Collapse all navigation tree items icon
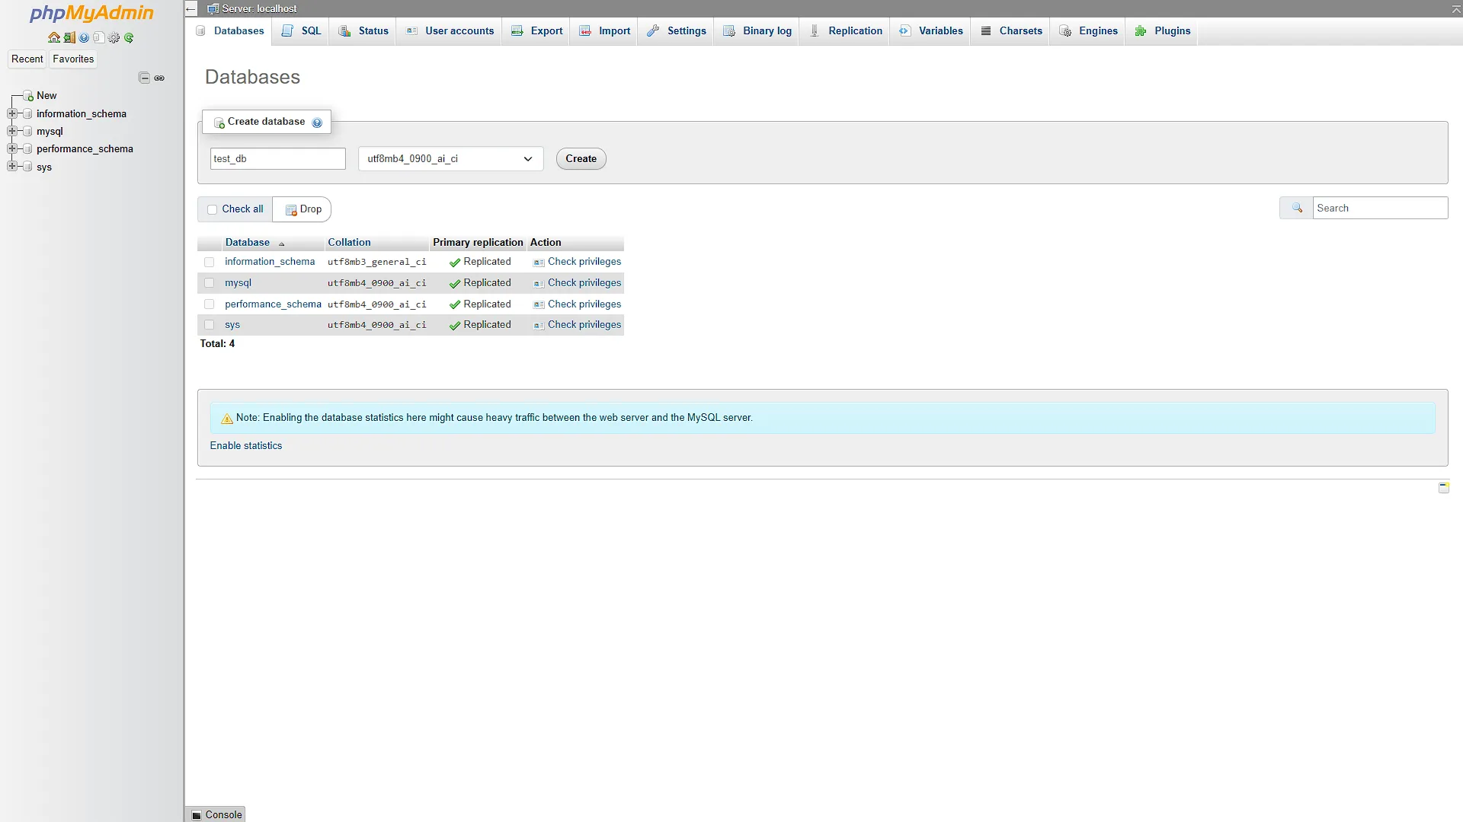Viewport: 1463px width, 822px height. 144,78
